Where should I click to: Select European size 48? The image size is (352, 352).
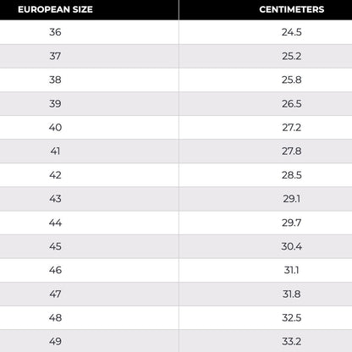[55, 317]
